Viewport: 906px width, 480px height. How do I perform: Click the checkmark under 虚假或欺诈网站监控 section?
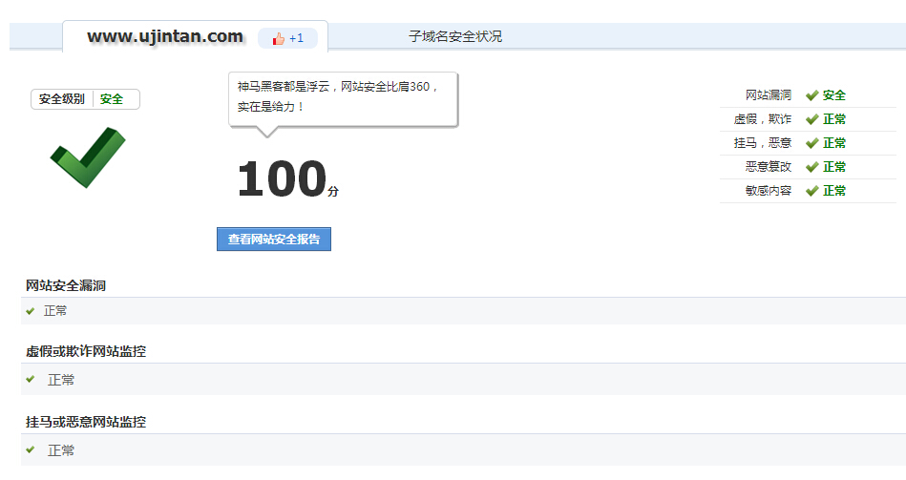point(31,380)
